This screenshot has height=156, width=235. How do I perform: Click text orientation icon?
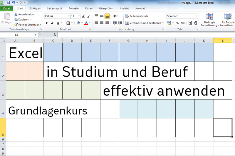(x=115, y=16)
